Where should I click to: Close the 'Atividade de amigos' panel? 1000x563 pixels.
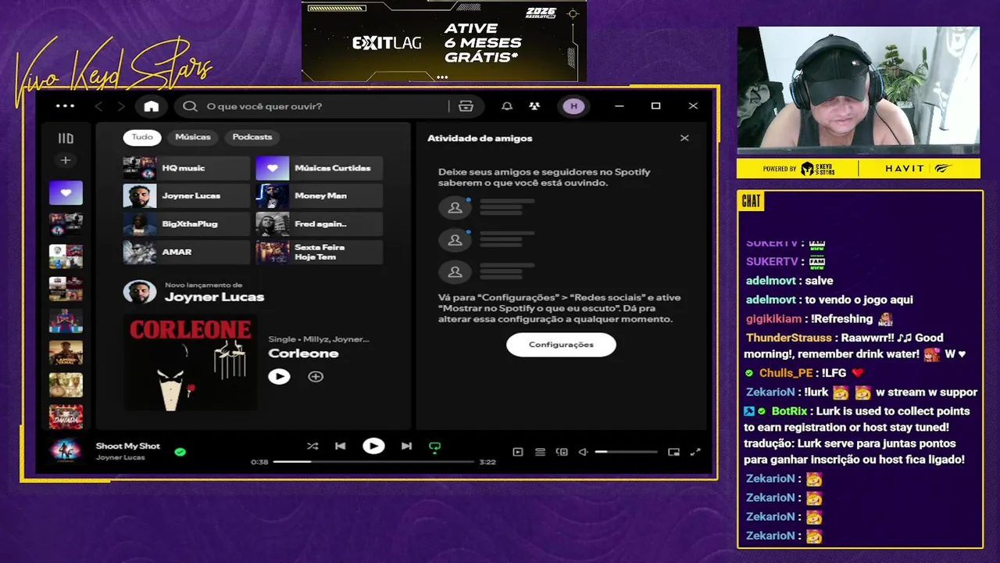684,138
